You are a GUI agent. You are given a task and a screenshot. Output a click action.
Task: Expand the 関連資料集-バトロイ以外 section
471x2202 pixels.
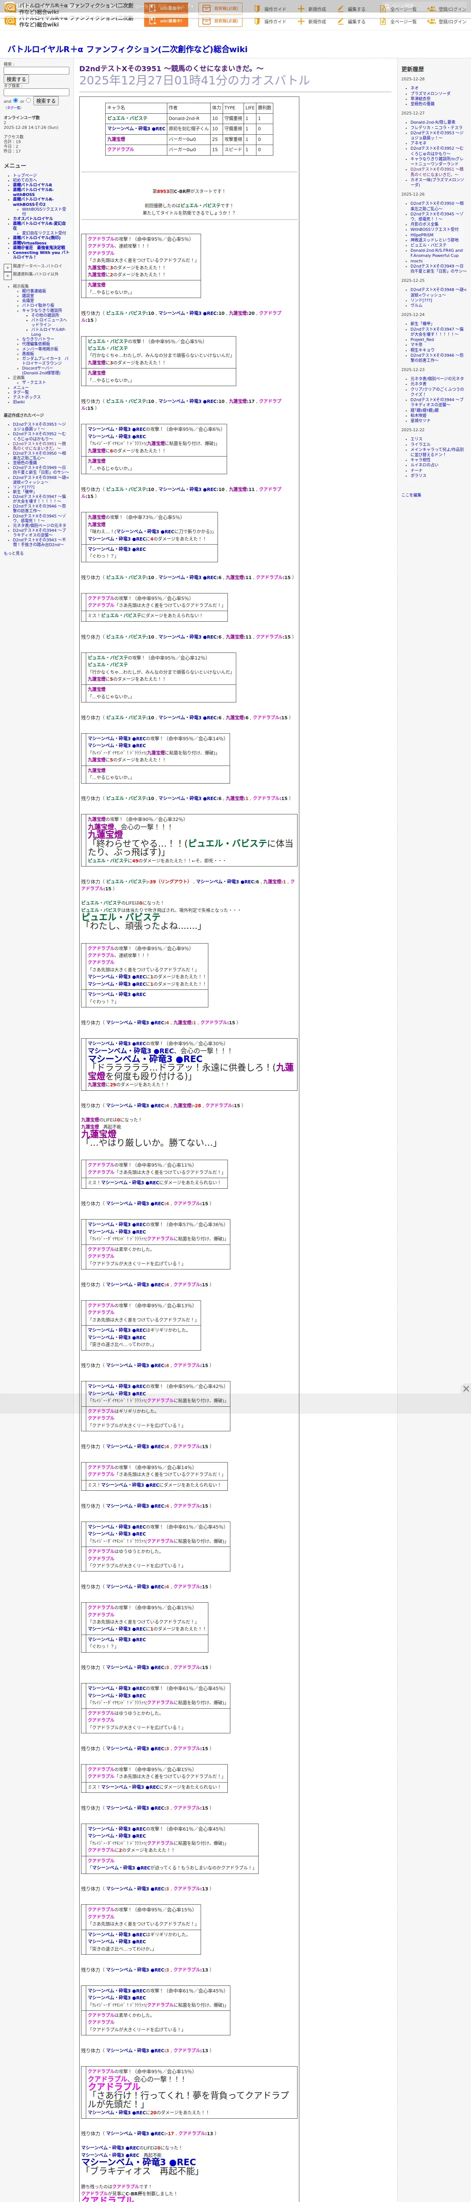(8, 276)
